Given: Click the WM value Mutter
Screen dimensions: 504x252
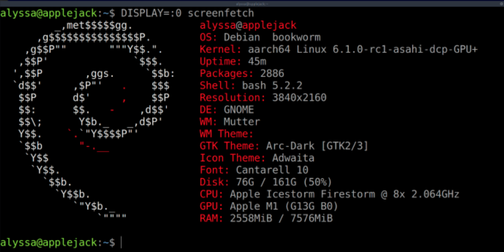Looking at the screenshot, I should pyautogui.click(x=242, y=122).
